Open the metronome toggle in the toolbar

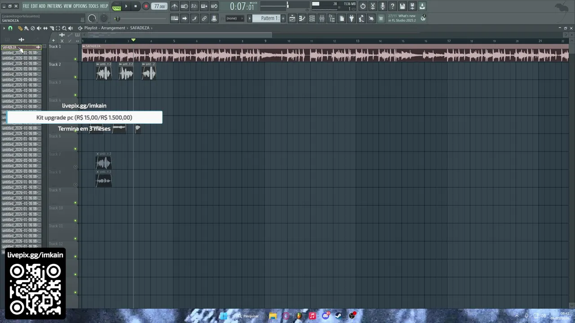[x=174, y=6]
